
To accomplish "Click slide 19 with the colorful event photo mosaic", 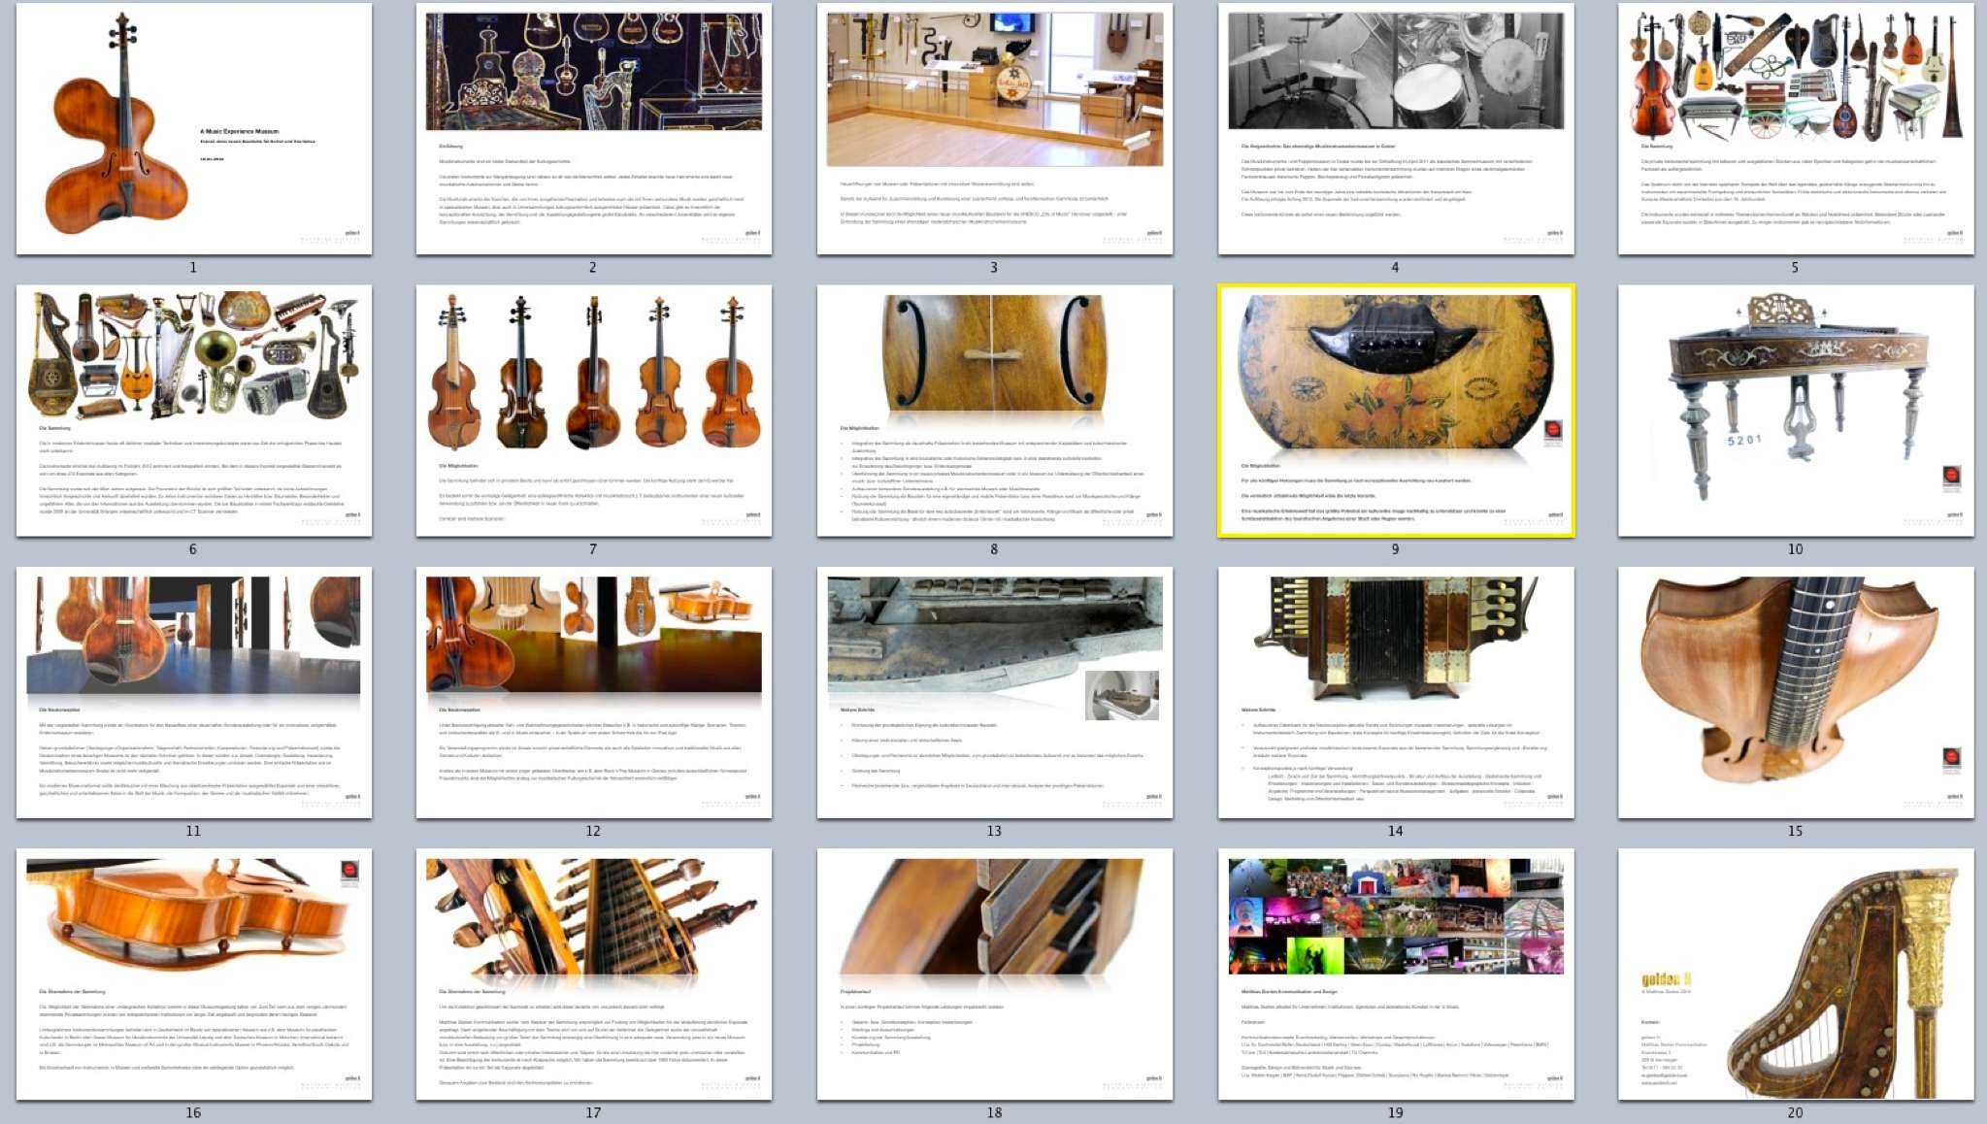I will click(1395, 974).
